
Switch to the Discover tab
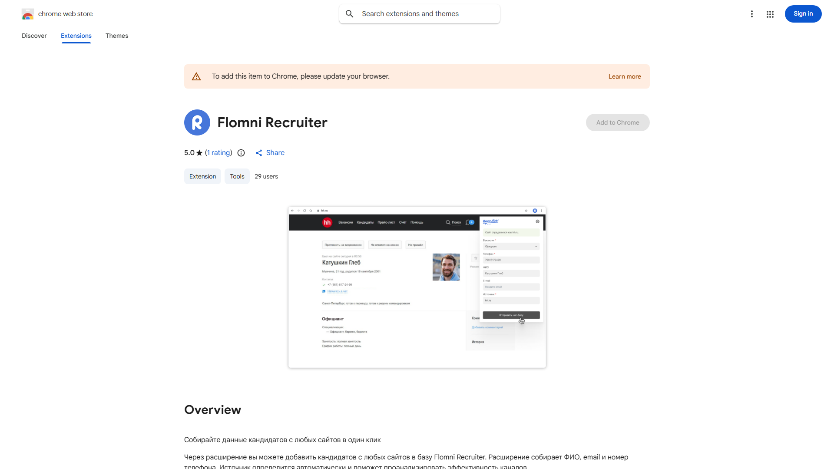pyautogui.click(x=34, y=36)
